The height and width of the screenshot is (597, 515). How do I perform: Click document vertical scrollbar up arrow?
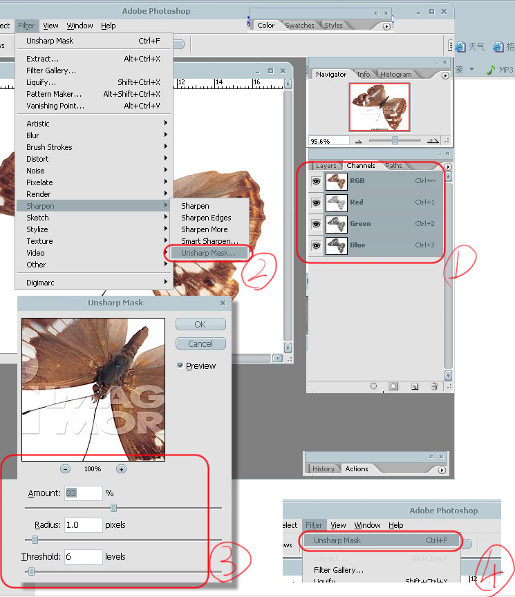pyautogui.click(x=288, y=84)
